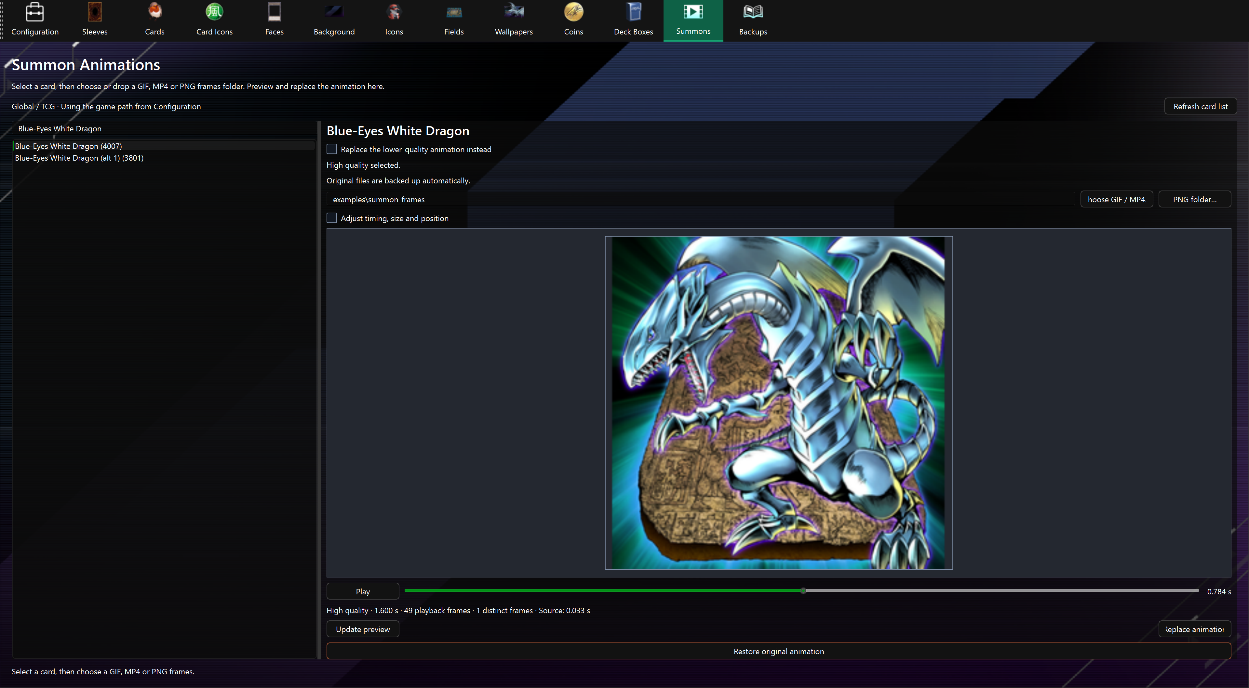Click the Blue-Eyes dragon preview image
This screenshot has height=688, width=1249.
779,403
